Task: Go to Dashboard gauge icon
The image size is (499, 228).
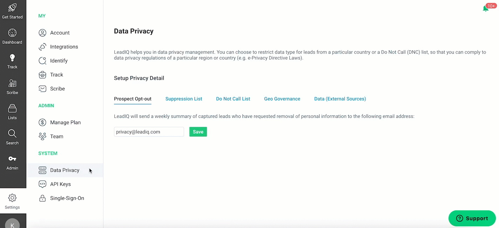Action: 12,33
